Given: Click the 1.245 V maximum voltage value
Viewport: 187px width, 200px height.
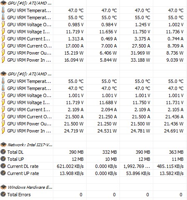Looking at the screenshot, I should tap(142, 25).
